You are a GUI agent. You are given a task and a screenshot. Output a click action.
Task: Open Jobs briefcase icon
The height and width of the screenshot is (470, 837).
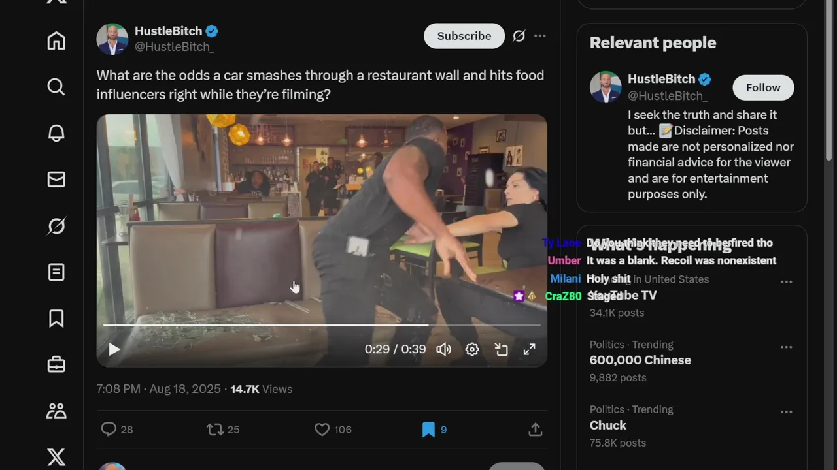(56, 365)
